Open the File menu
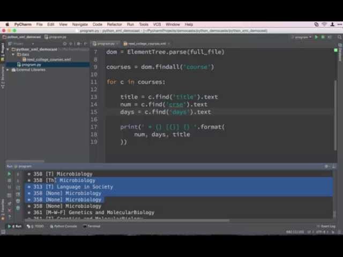343x257 pixels. point(39,24)
